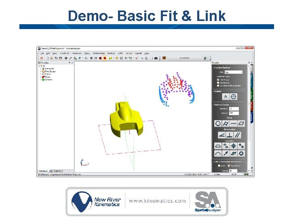Expand the Planes tree node
291x218 pixels.
click(41, 77)
